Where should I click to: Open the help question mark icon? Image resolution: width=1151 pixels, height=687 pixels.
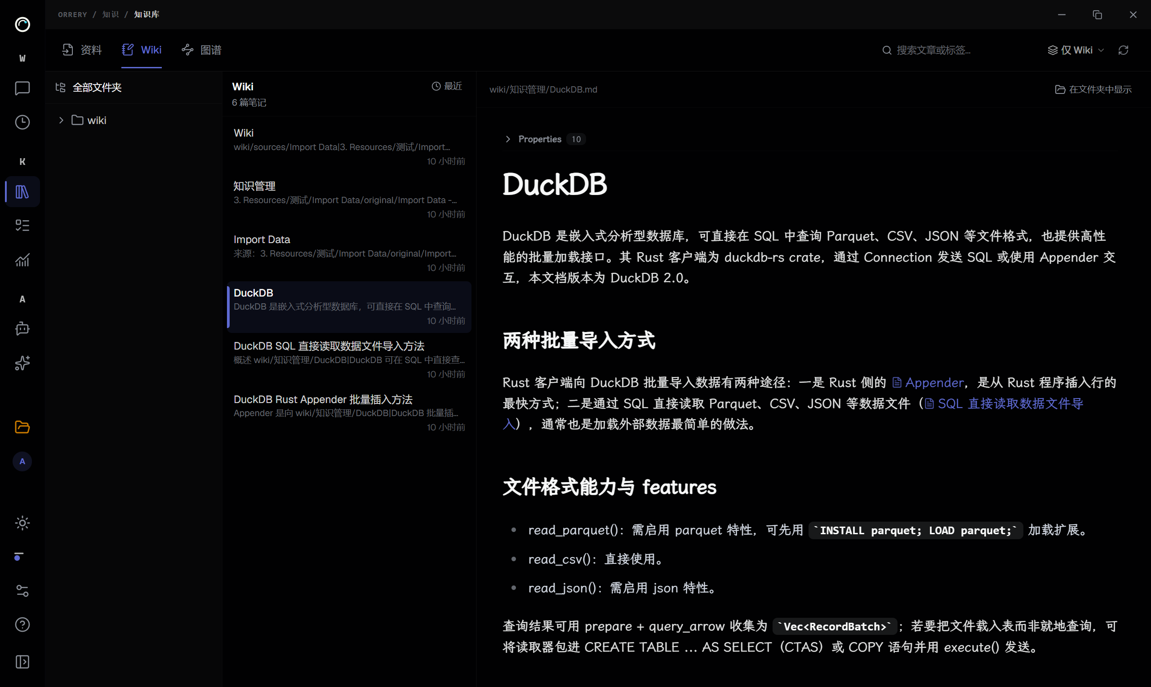[x=22, y=625]
